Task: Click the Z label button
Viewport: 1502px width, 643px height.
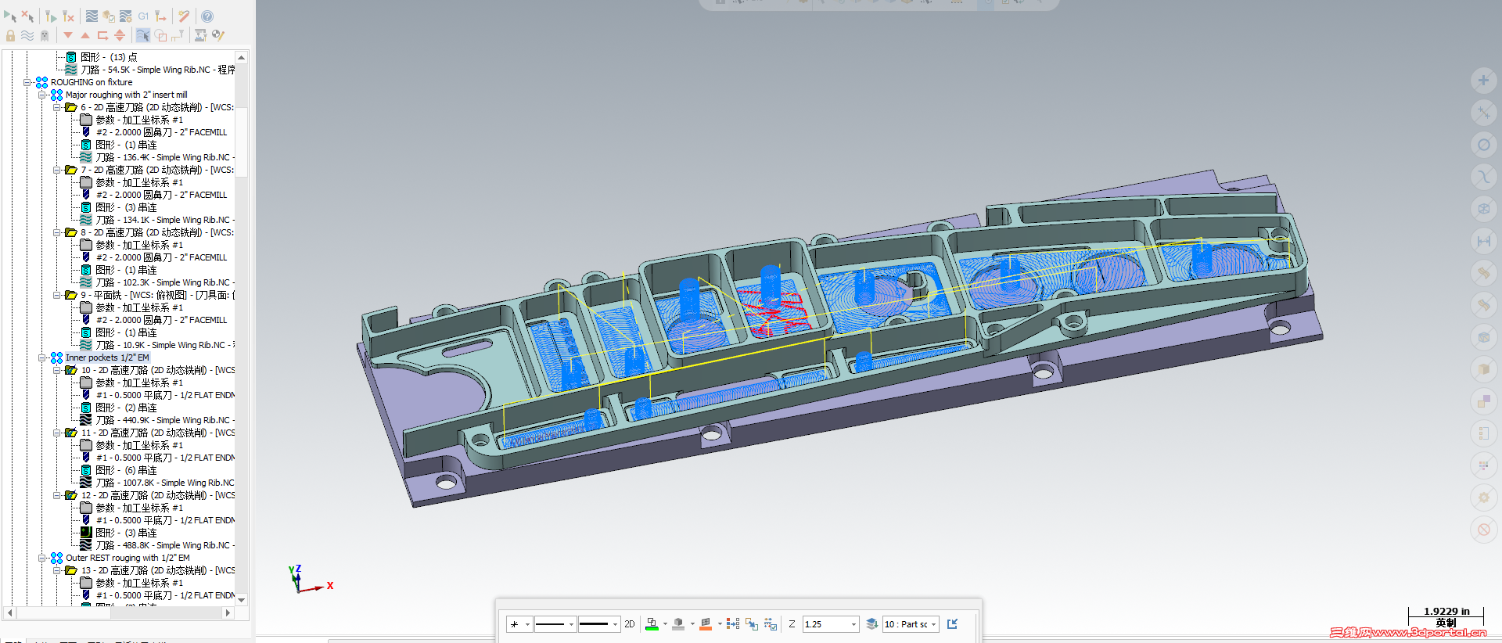Action: point(792,624)
